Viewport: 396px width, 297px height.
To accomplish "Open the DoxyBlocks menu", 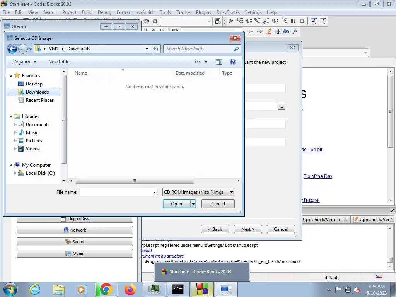I will pyautogui.click(x=228, y=12).
